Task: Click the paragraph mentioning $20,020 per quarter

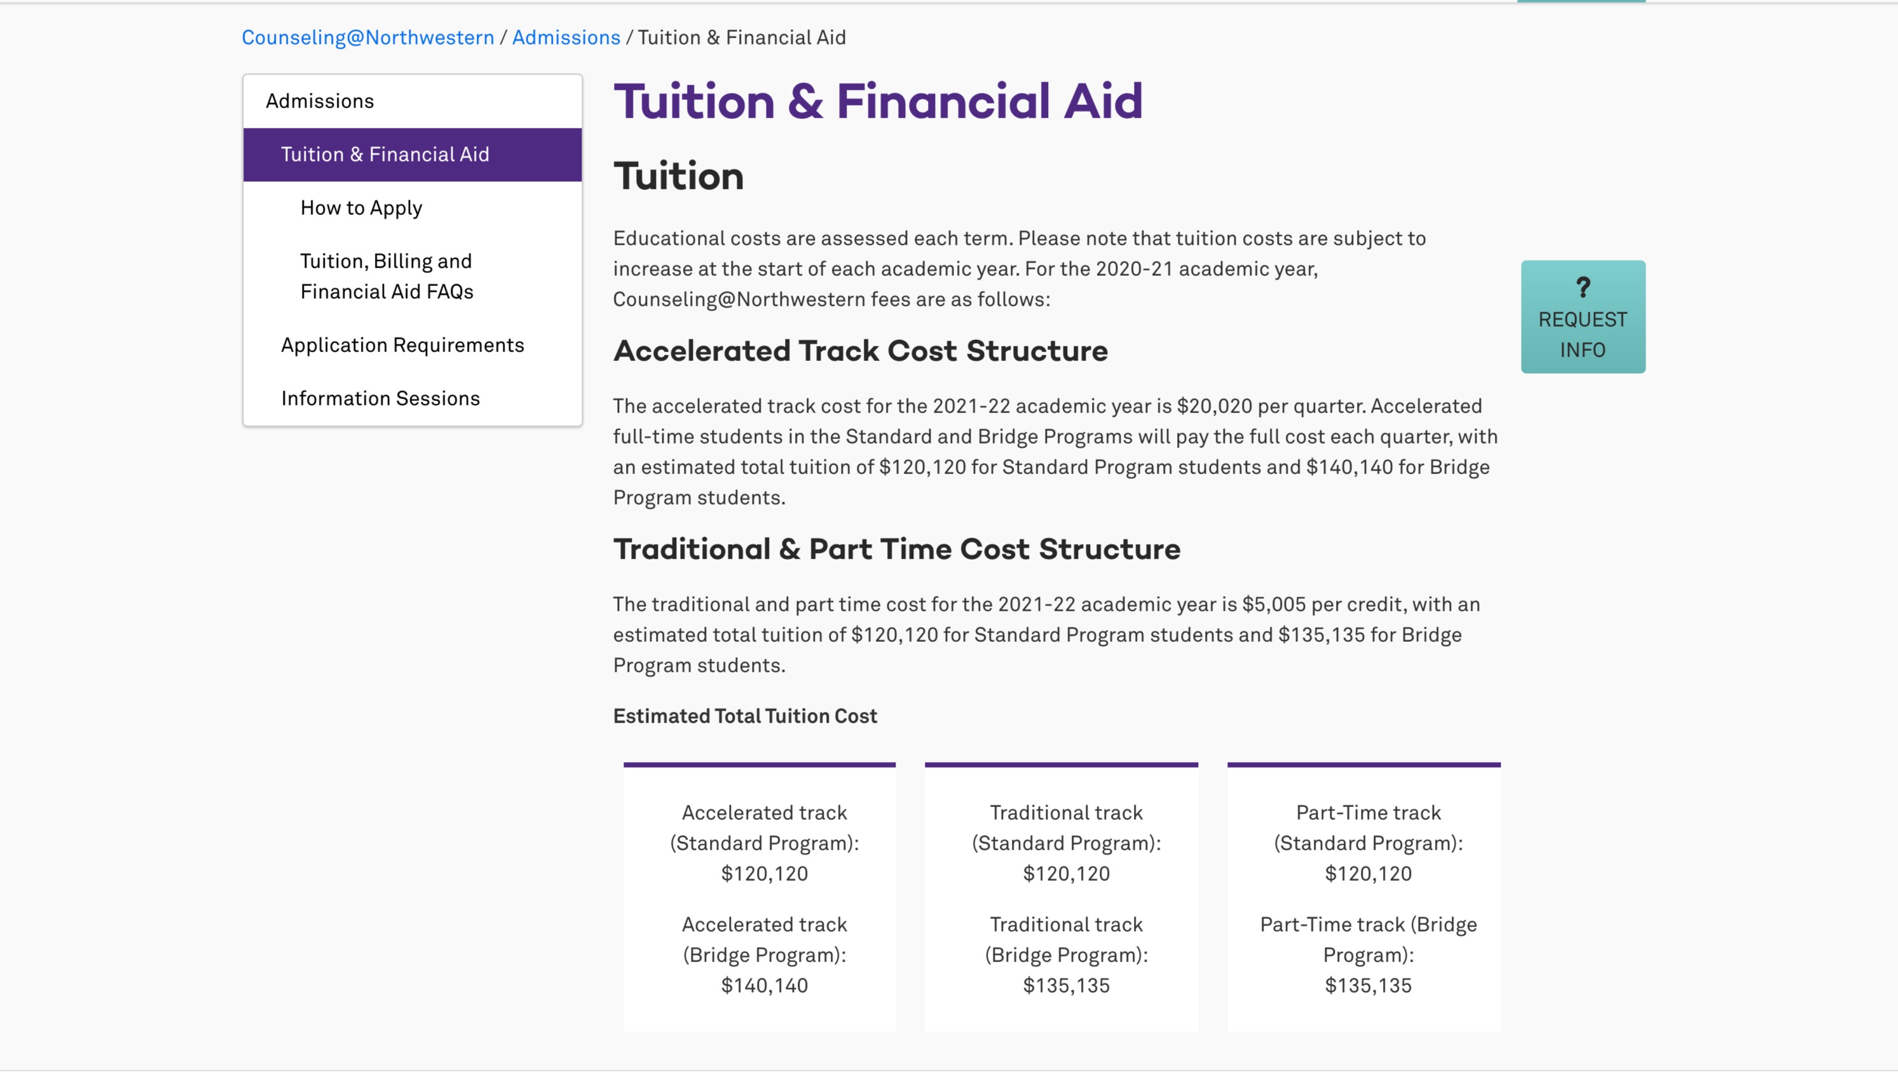Action: [1055, 452]
